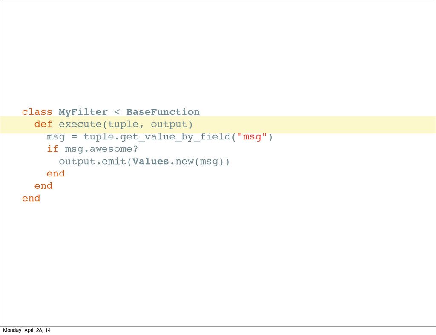Click the less-than inheritance operator
Viewport: 436px width, 335px height.
tap(117, 112)
